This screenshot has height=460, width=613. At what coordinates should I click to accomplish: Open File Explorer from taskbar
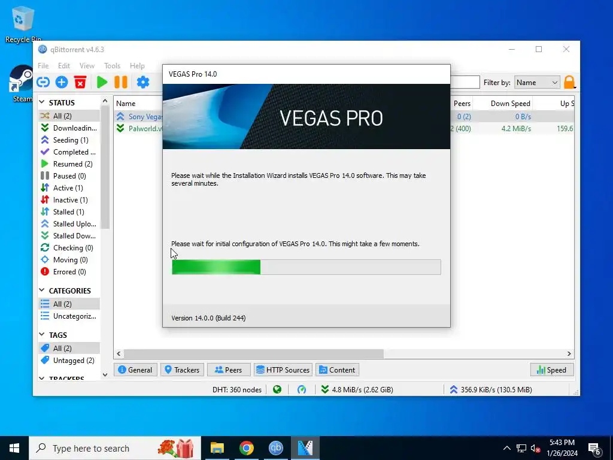click(x=217, y=448)
